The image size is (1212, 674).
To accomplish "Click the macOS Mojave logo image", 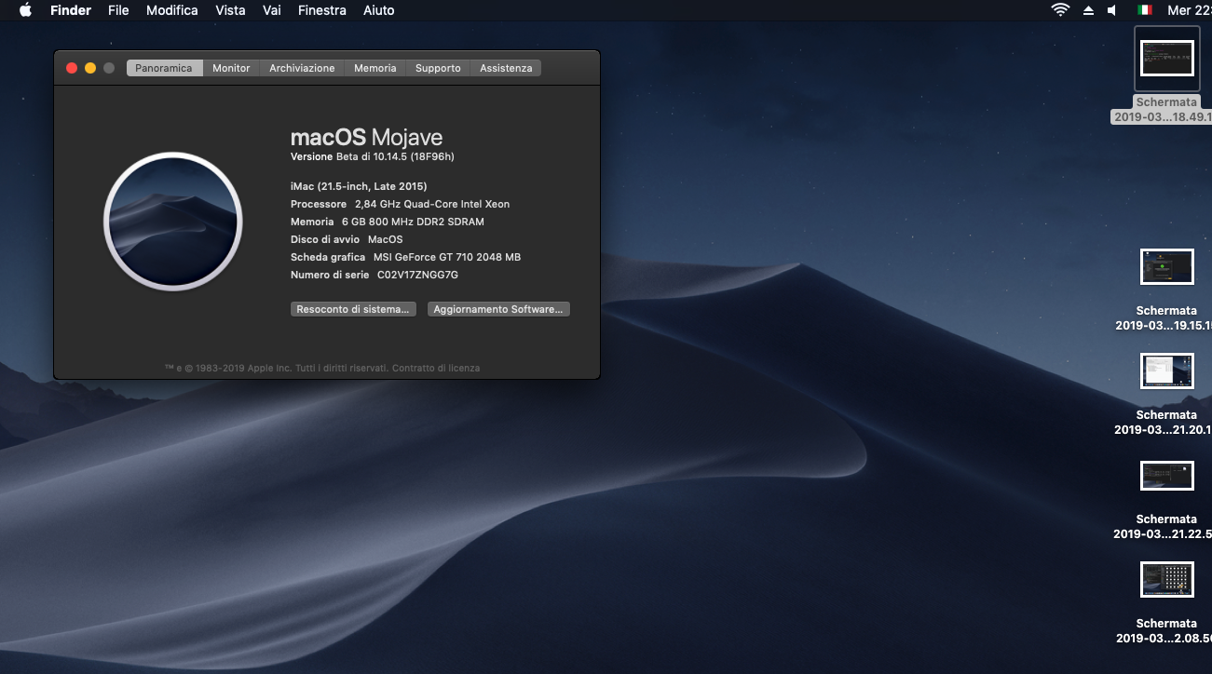I will tap(173, 222).
